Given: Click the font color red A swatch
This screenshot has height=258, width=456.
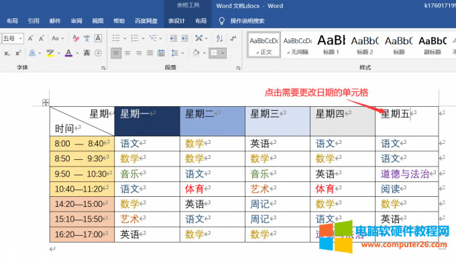Looking at the screenshot, I should click(x=68, y=53).
